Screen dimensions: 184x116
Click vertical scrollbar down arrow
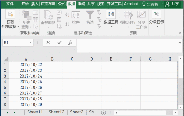click(x=180, y=107)
